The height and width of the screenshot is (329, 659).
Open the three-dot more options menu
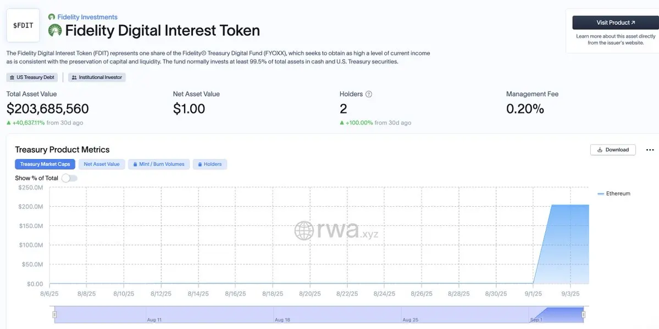[650, 150]
